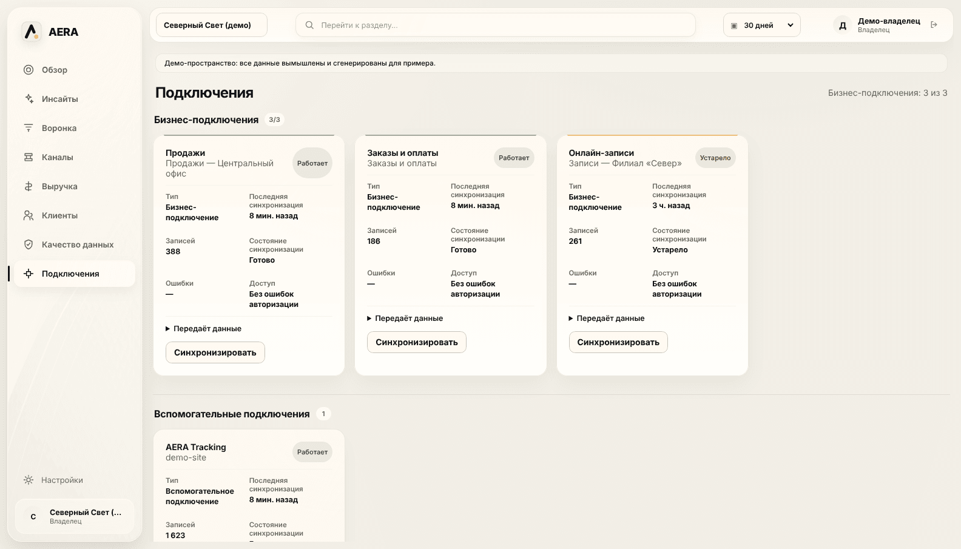Click Синхронизировать in Заказы и оплаты card
The width and height of the screenshot is (961, 549).
pos(417,342)
